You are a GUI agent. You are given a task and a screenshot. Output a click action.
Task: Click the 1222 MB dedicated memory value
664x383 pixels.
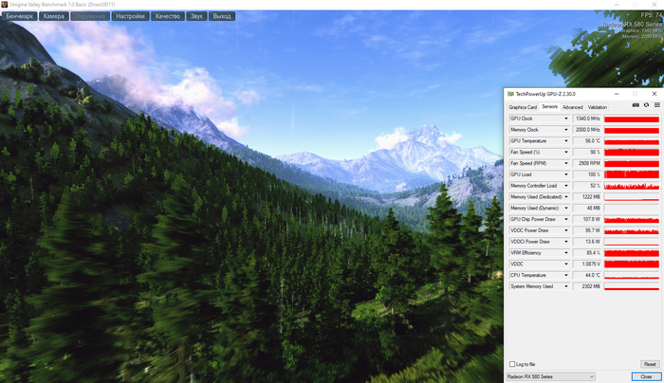click(587, 197)
